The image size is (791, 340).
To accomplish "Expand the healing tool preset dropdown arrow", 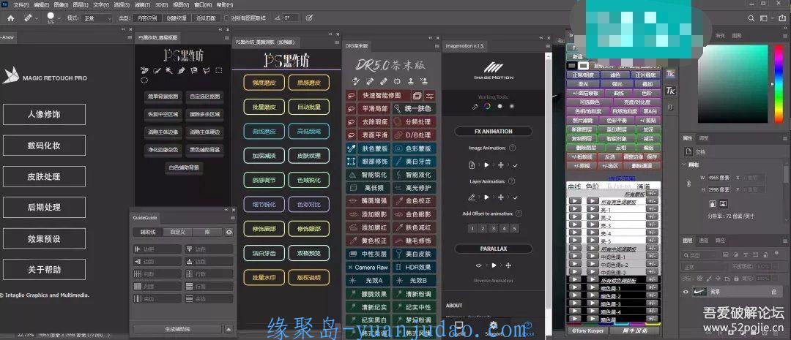I will click(x=37, y=18).
